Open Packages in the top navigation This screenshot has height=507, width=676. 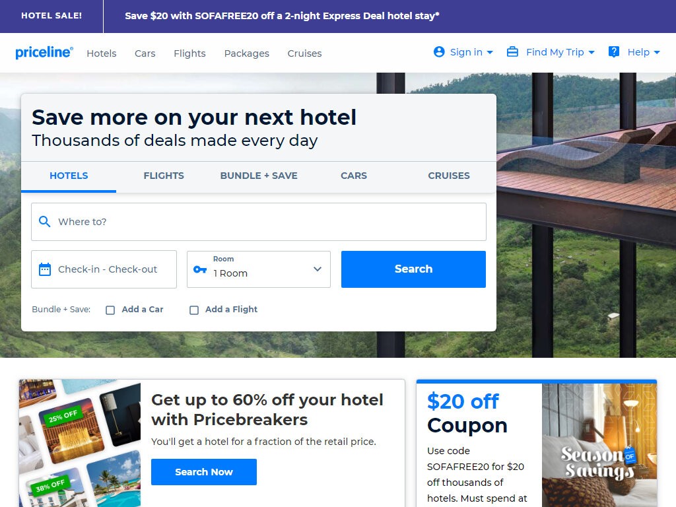247,53
